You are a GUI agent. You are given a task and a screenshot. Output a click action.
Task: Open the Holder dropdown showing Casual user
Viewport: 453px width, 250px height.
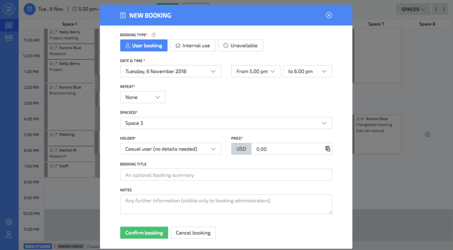click(x=170, y=149)
